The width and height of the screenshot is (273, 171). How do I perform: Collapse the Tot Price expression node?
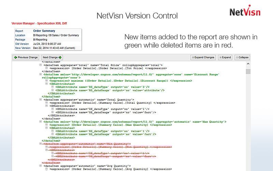tap(46, 68)
